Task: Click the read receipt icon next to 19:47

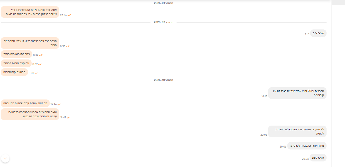Action: (68, 118)
